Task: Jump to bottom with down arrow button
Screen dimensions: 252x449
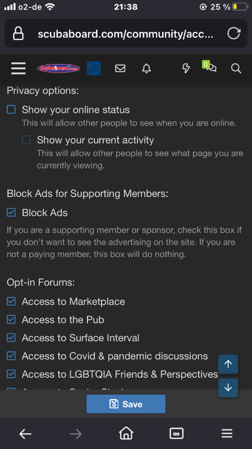Action: click(x=228, y=388)
